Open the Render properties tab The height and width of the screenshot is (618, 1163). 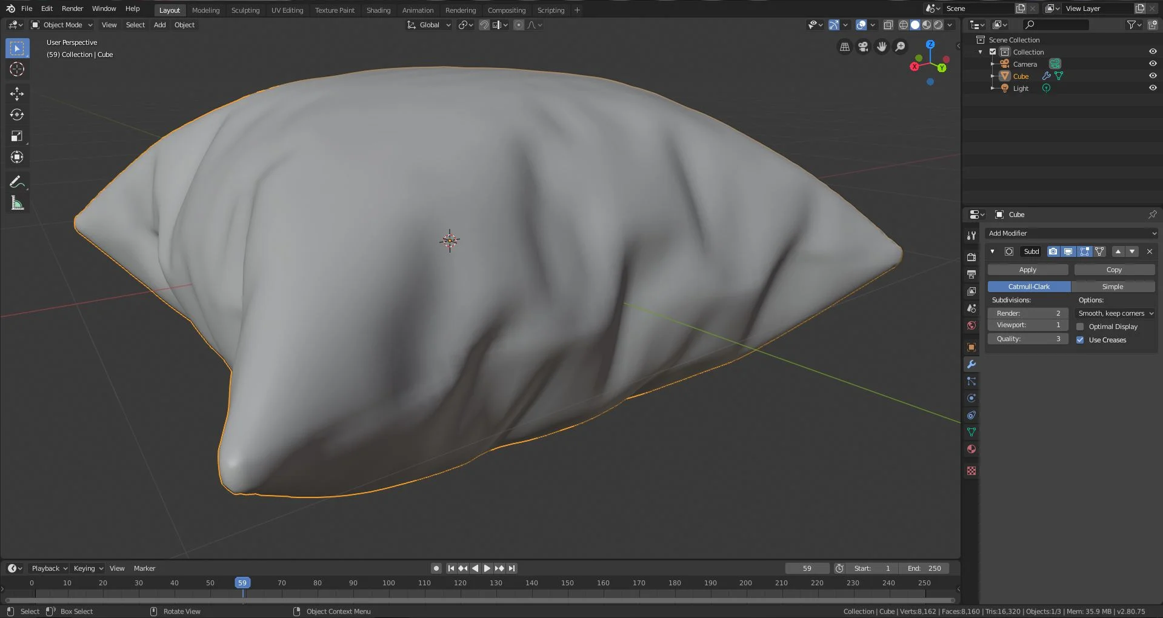click(x=971, y=257)
